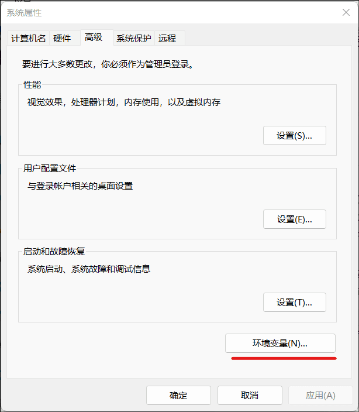Click the 应用(A) button
The width and height of the screenshot is (359, 412).
coord(320,395)
